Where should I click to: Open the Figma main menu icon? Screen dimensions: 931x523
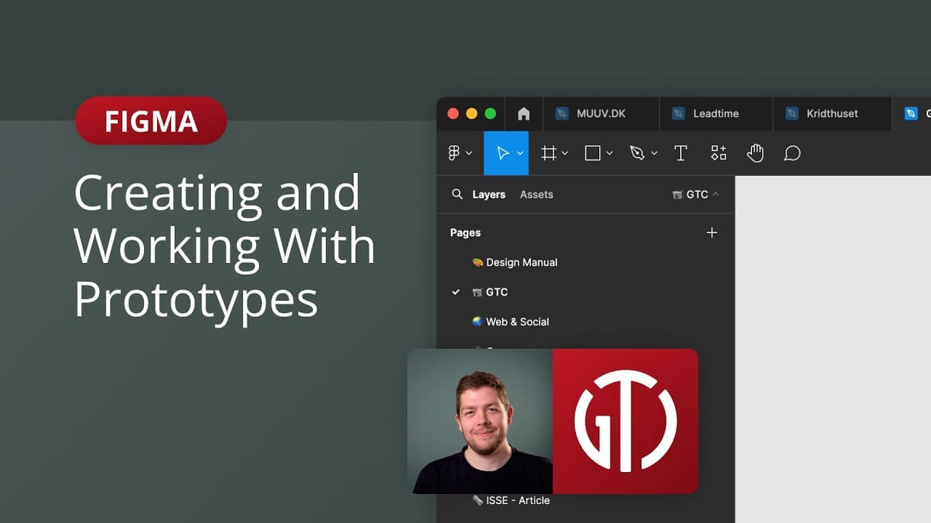(x=455, y=153)
